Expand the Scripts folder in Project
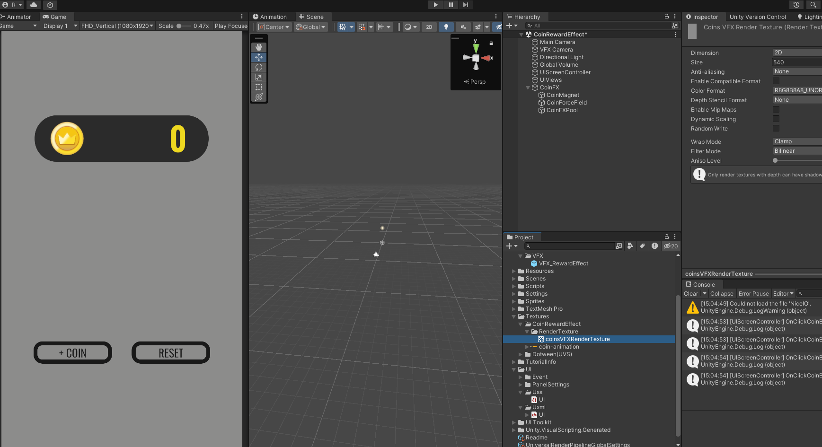The width and height of the screenshot is (822, 447). click(514, 286)
